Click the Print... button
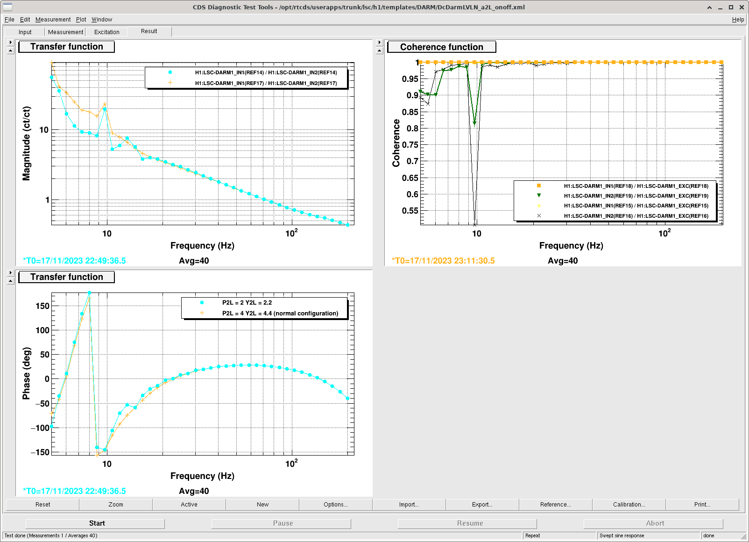The width and height of the screenshot is (749, 542). [x=702, y=505]
